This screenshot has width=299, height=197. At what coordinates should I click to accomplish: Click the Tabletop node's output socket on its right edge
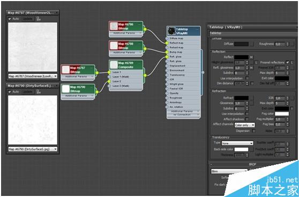click(203, 72)
